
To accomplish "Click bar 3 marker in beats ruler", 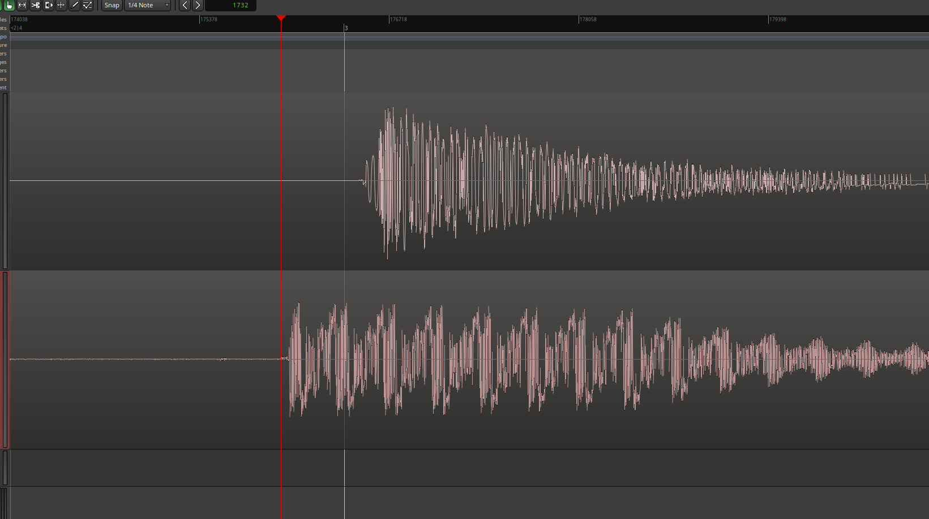I will pyautogui.click(x=346, y=28).
